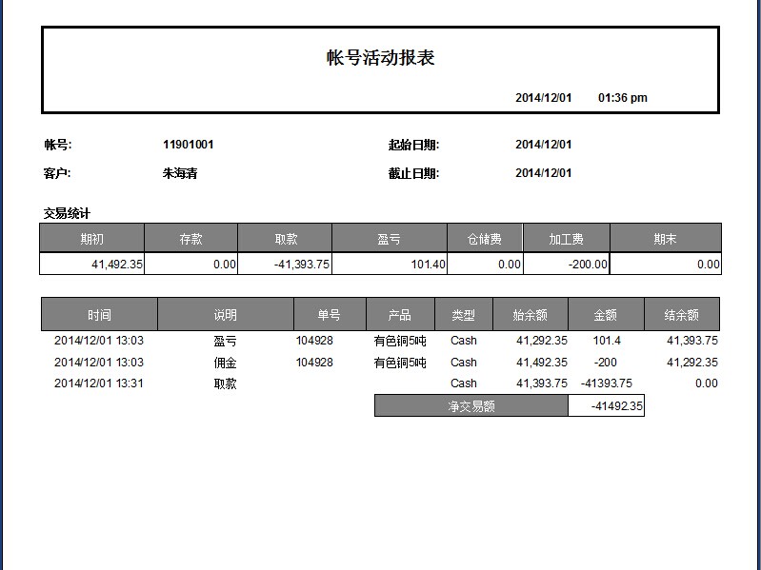Select account number 11901001
The image size is (761, 570).
click(188, 145)
